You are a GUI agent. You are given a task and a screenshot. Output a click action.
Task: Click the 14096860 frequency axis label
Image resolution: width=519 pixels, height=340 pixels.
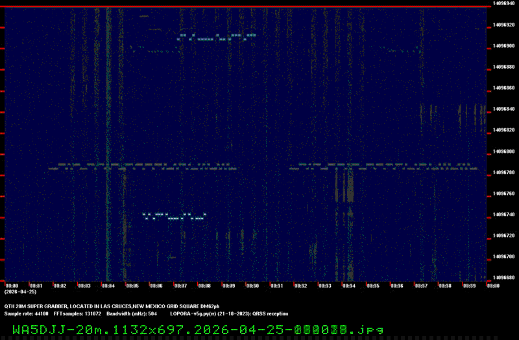[504, 88]
